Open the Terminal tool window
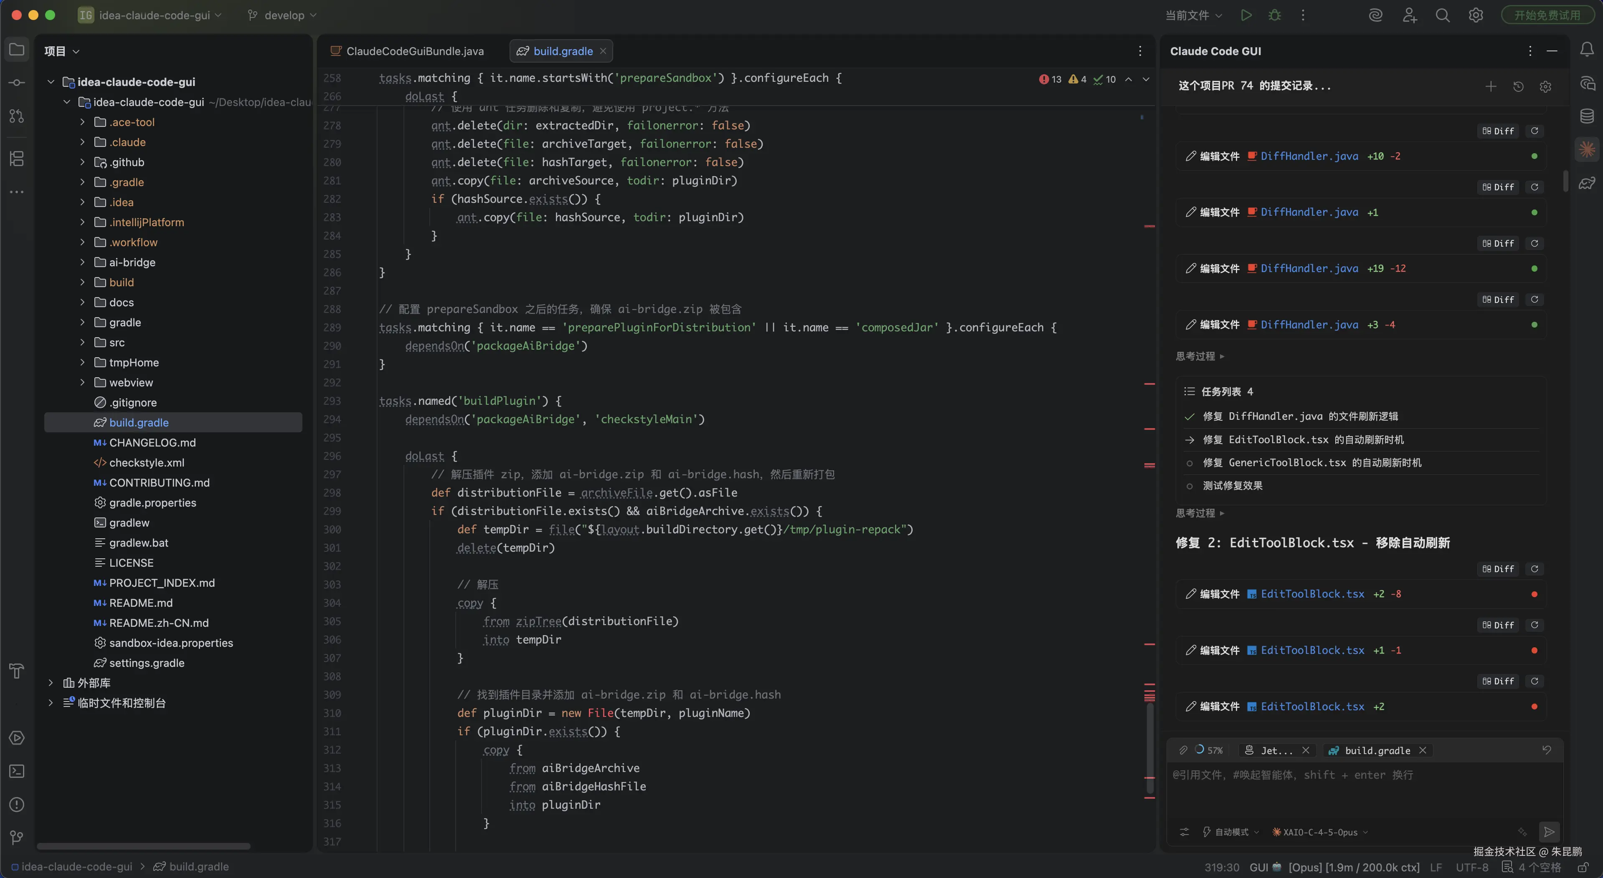The width and height of the screenshot is (1603, 878). pos(17,771)
